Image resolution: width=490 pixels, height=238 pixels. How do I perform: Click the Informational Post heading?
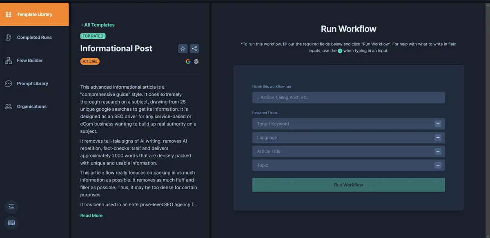click(116, 48)
